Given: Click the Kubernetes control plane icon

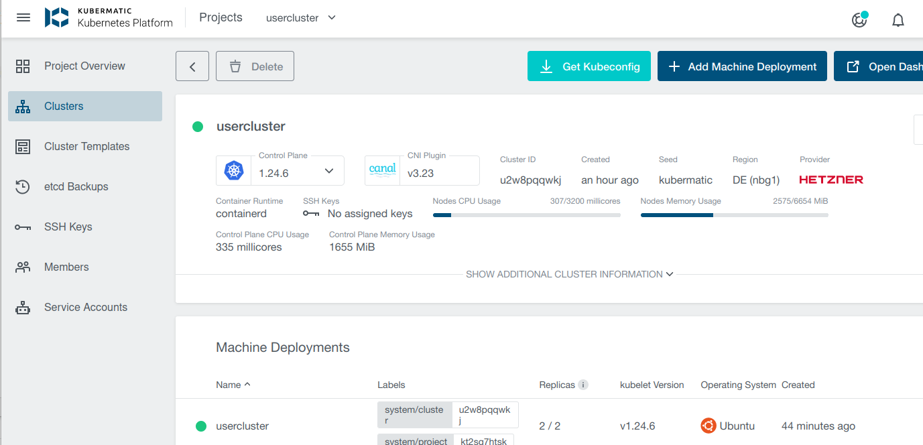Looking at the screenshot, I should click(233, 170).
